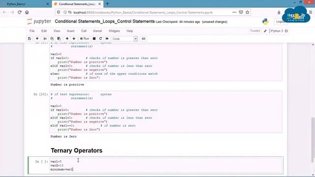Image resolution: width=315 pixels, height=177 pixels.
Task: Cut selected cells with scissors icon
Action: [x=45, y=38]
